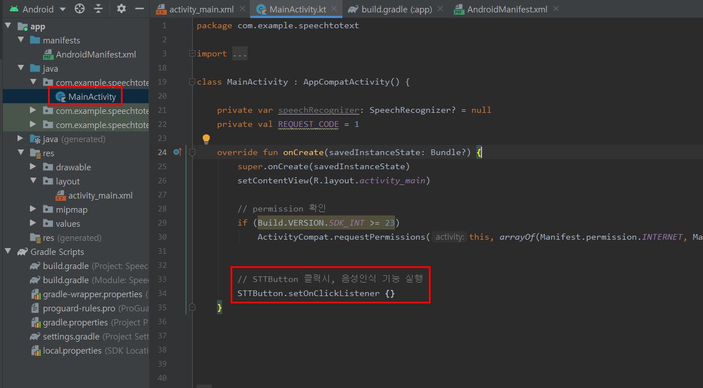Expand the folded import block
This screenshot has width=703, height=388.
pos(192,54)
